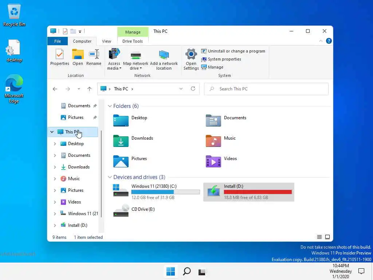Select Install (D:) in navigation pane
The image size is (373, 280).
click(x=74, y=225)
